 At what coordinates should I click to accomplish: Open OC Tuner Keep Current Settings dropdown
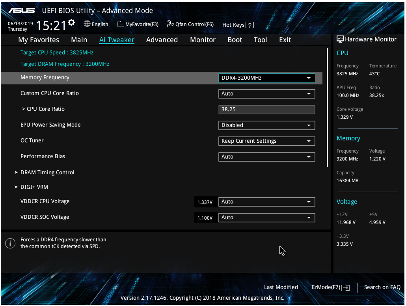click(267, 141)
